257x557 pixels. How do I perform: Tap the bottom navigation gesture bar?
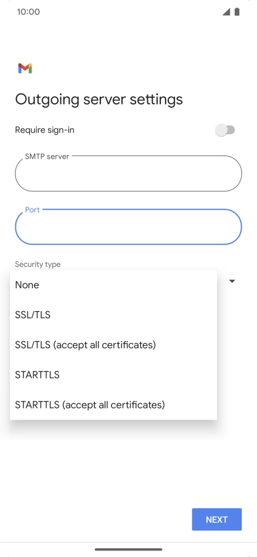(128, 549)
